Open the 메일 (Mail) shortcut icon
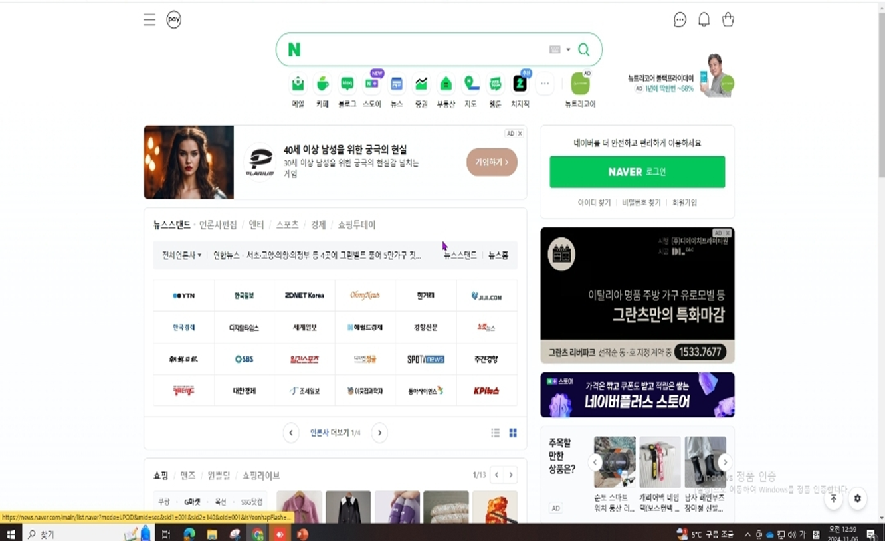The image size is (885, 541). [298, 84]
